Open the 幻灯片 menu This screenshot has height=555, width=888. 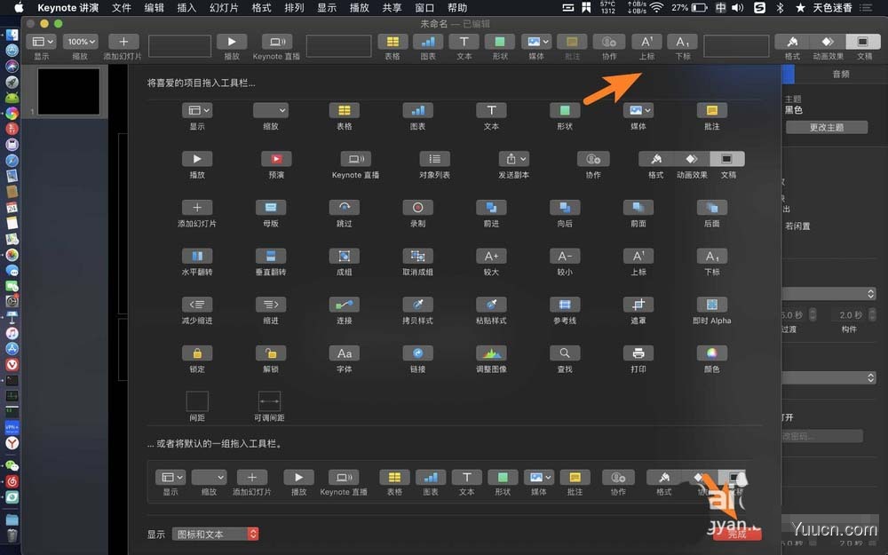tap(224, 7)
